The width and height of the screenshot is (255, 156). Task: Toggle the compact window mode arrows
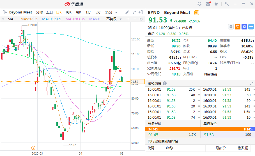[x=227, y=4]
